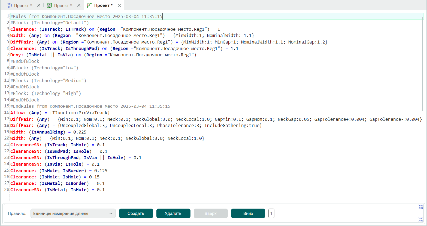This screenshot has height=226, width=427.
Task: Click the green PCB board icon on the second tab
Action: click(49, 5)
